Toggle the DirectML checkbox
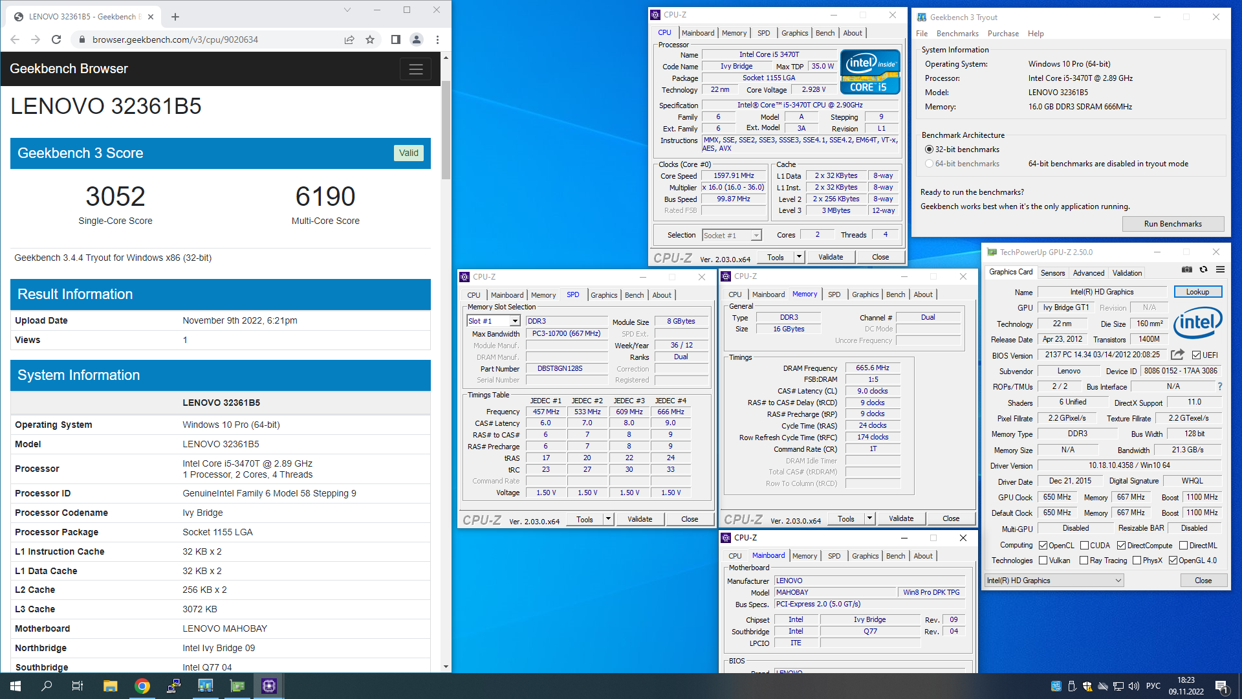1242x699 pixels. 1183,546
